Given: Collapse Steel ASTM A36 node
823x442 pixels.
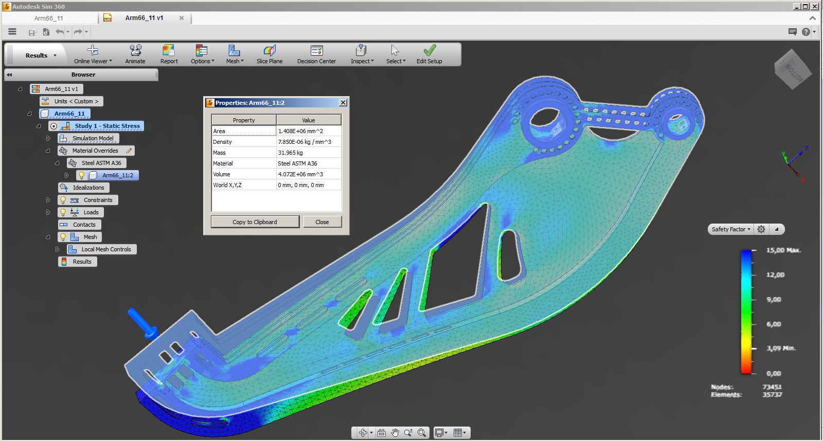Looking at the screenshot, I should click(x=57, y=163).
